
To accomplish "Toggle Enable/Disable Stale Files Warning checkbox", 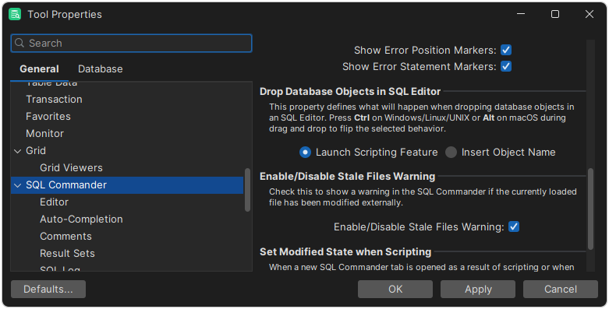I will coord(513,226).
